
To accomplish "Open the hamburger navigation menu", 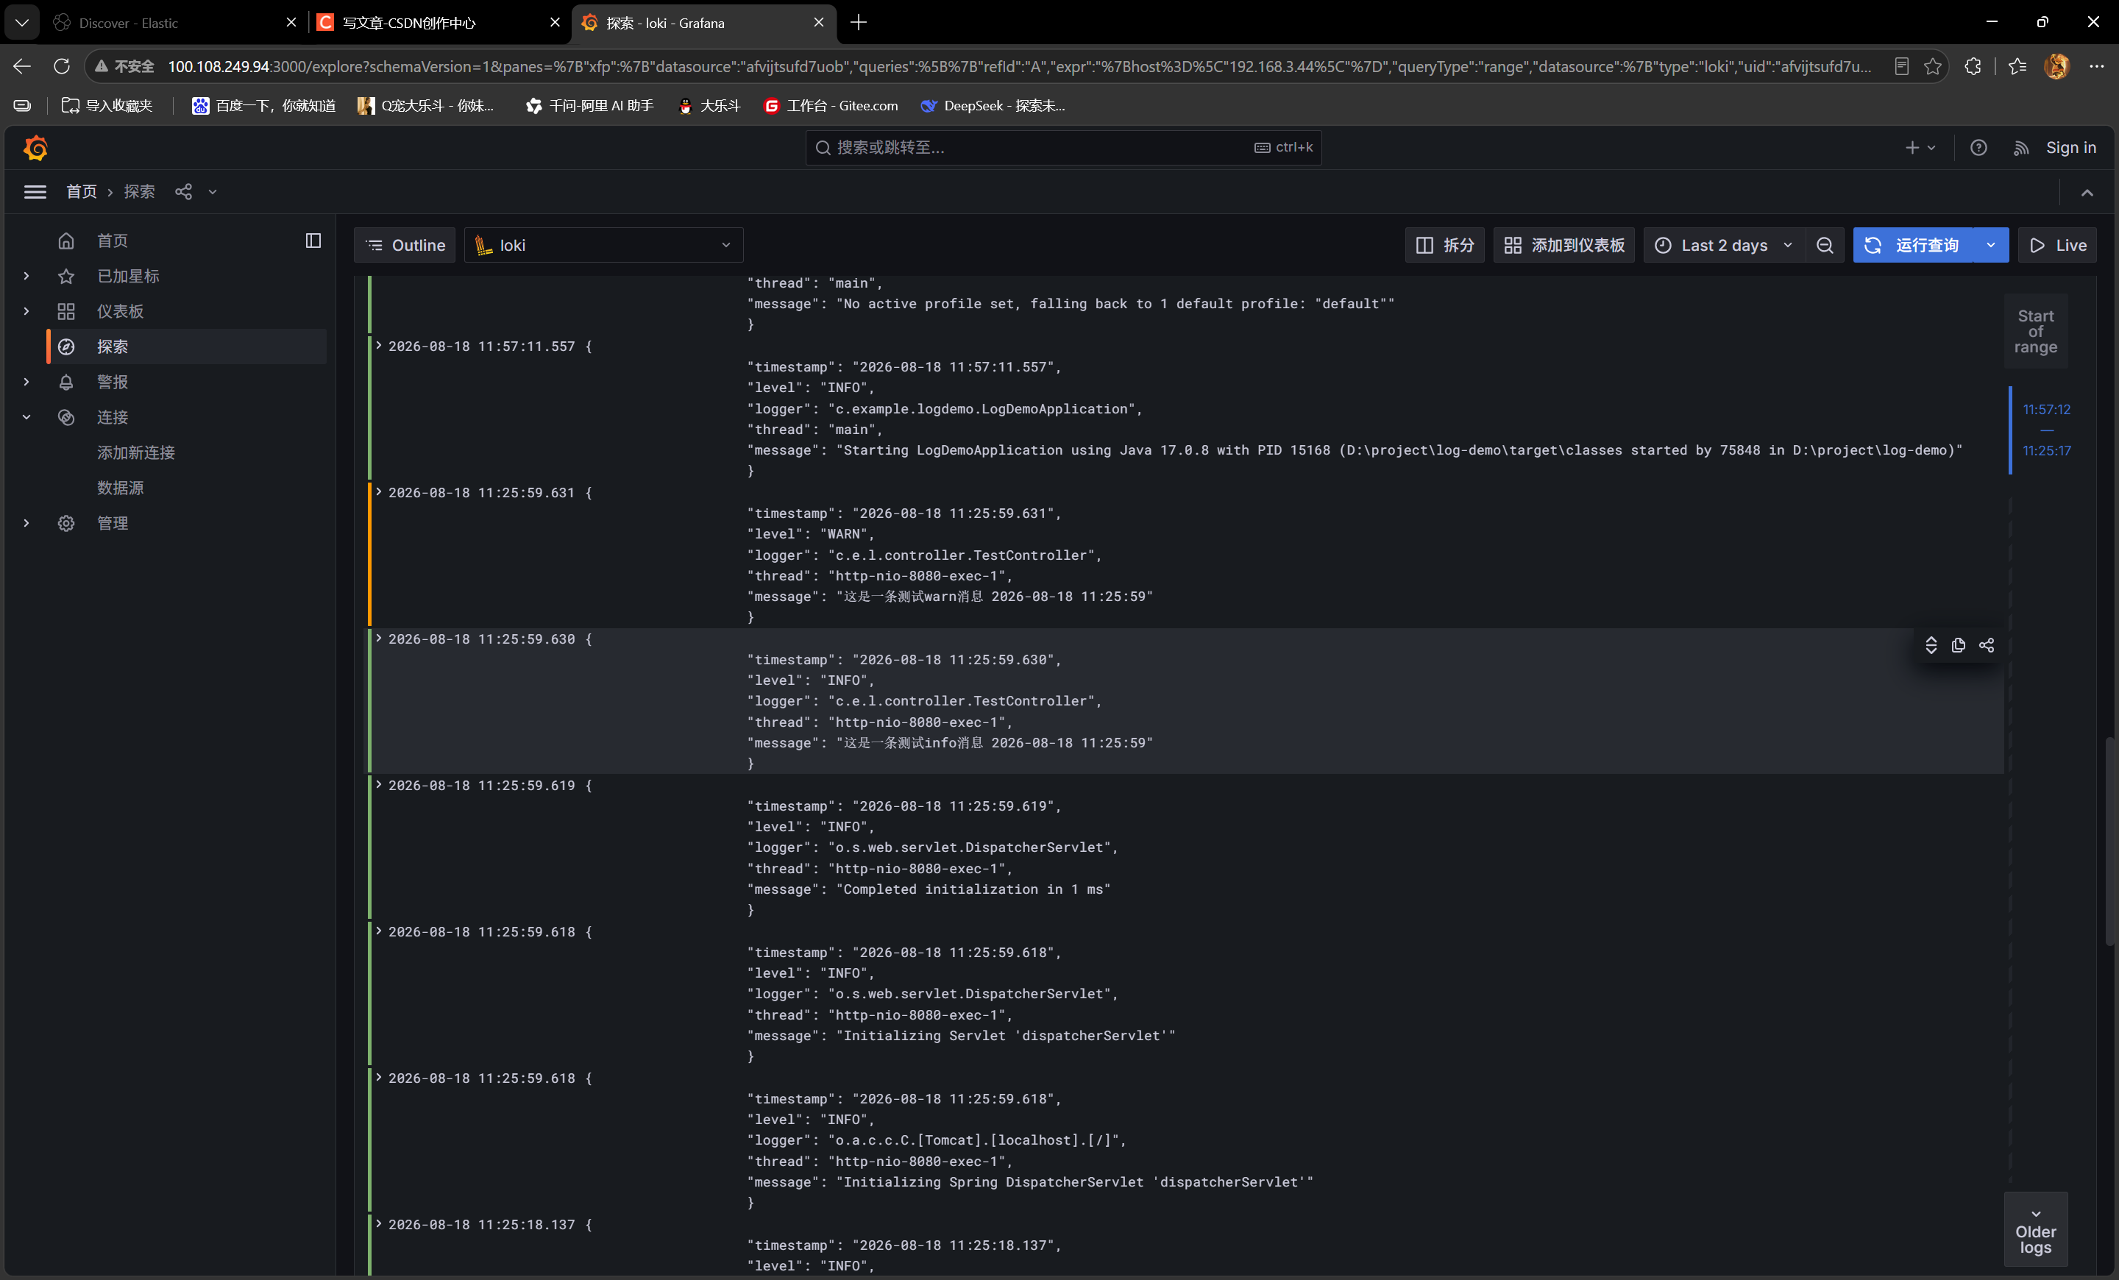I will click(x=35, y=192).
